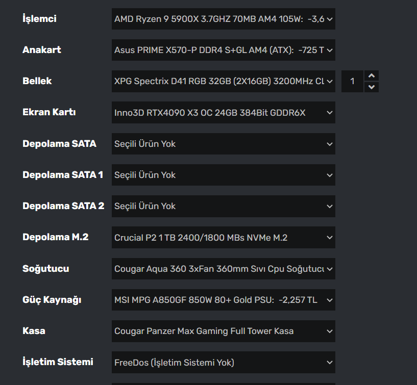Screen dimensions: 417x385
Task: Open the İşletim Sistemi operating system dropdown
Action: (223, 363)
